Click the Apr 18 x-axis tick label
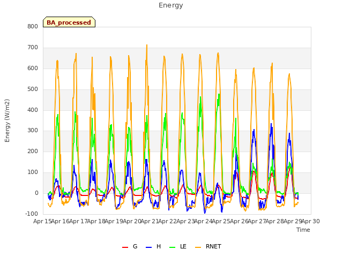The width and height of the screenshot is (343, 257). pyautogui.click(x=96, y=221)
